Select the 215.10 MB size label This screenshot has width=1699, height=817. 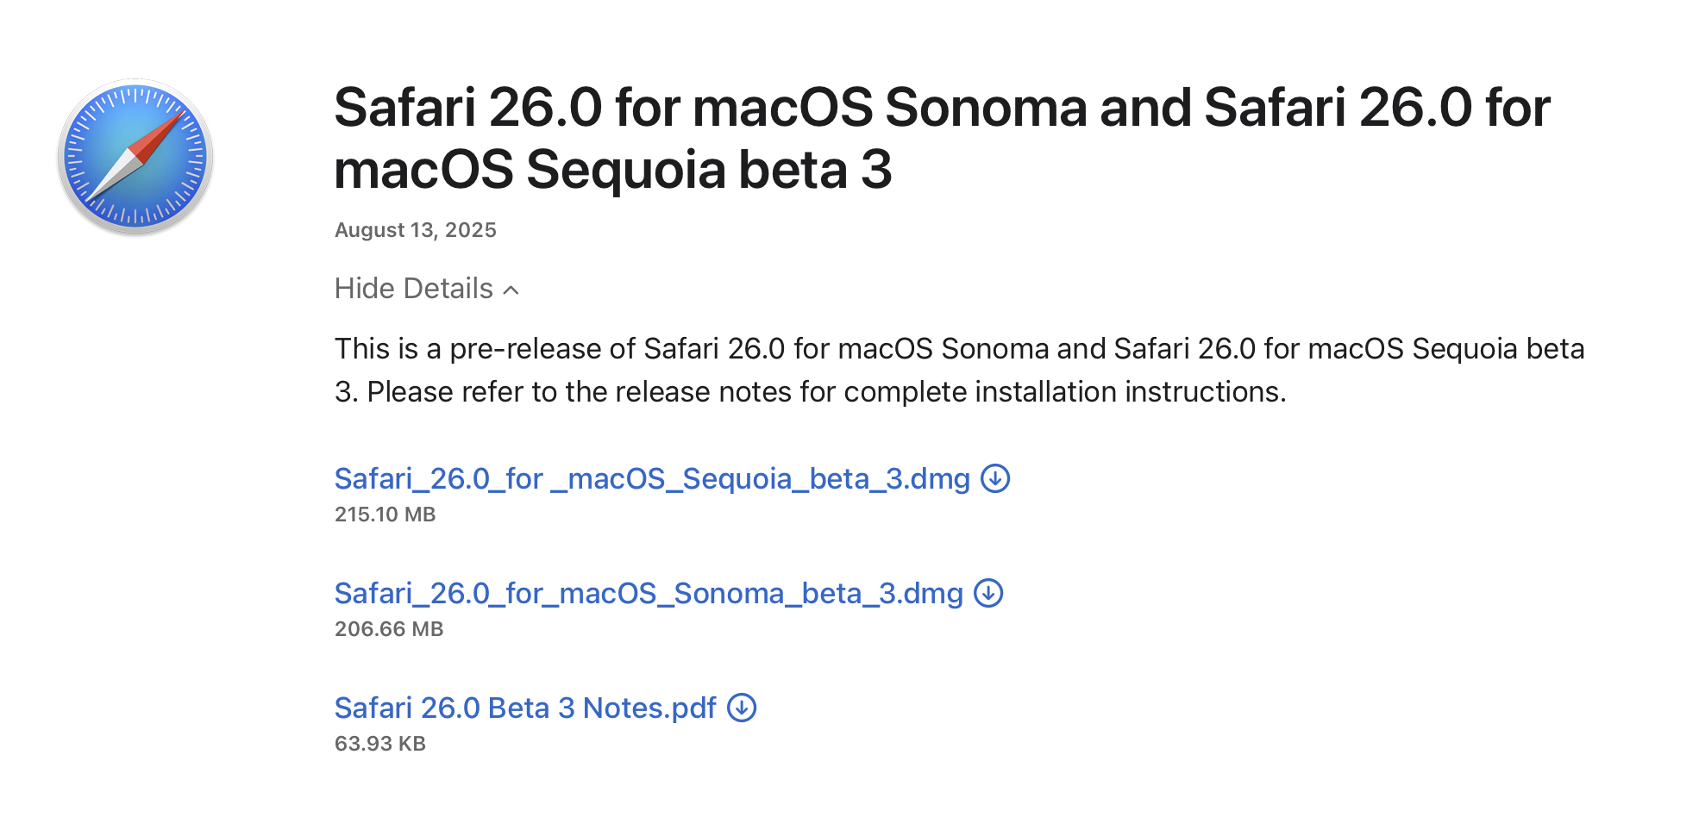coord(386,515)
